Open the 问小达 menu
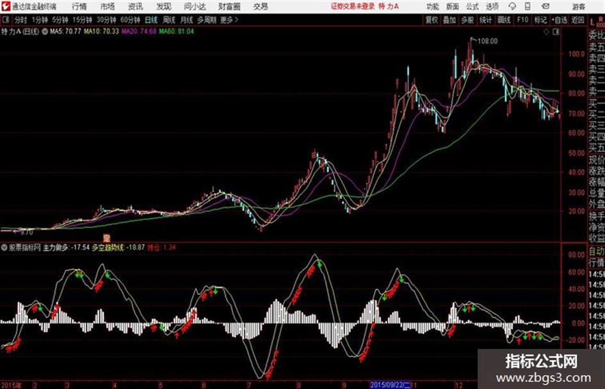This screenshot has width=605, height=389. (x=195, y=6)
